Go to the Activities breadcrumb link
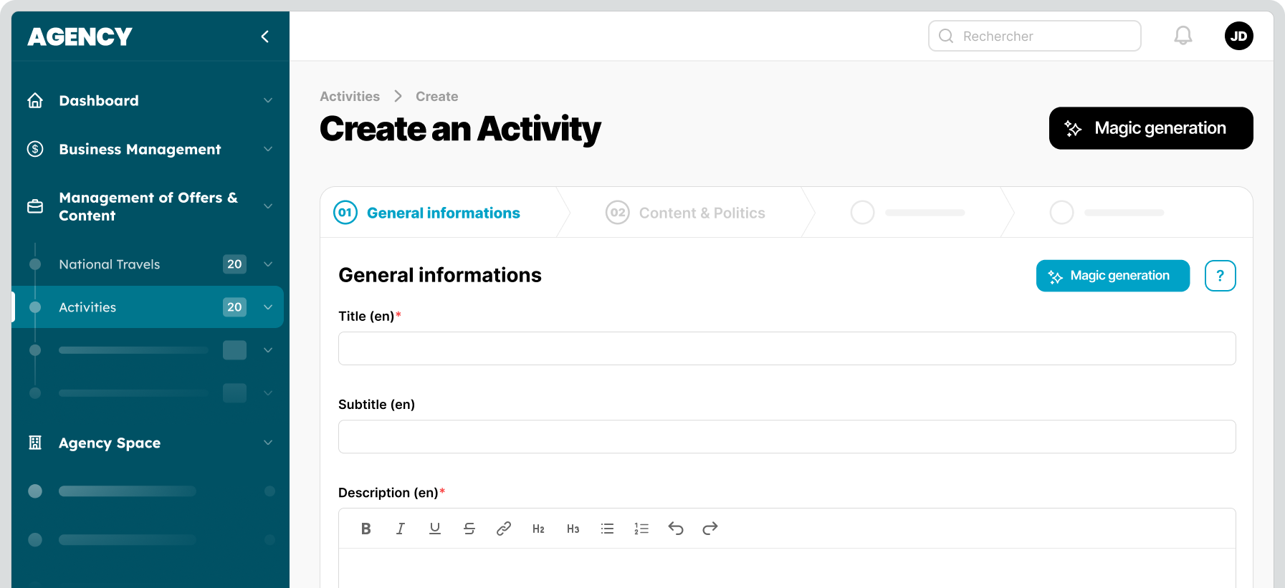 coord(350,97)
